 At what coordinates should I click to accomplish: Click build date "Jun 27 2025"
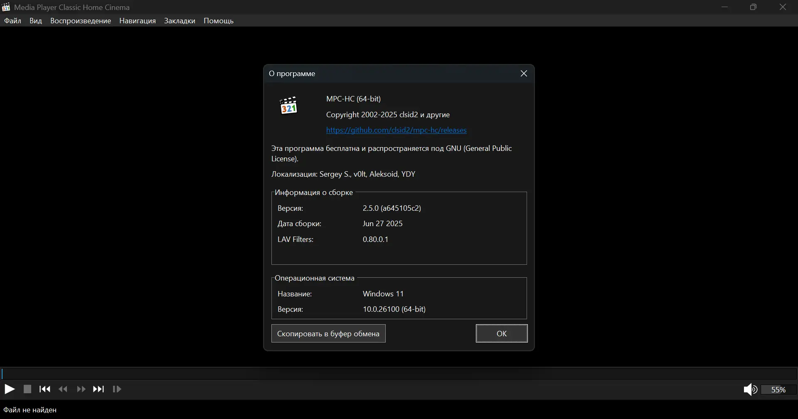[x=383, y=224]
